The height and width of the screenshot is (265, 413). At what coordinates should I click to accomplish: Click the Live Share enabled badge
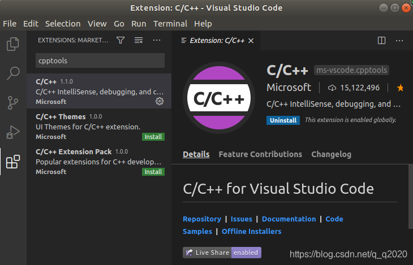click(x=222, y=253)
